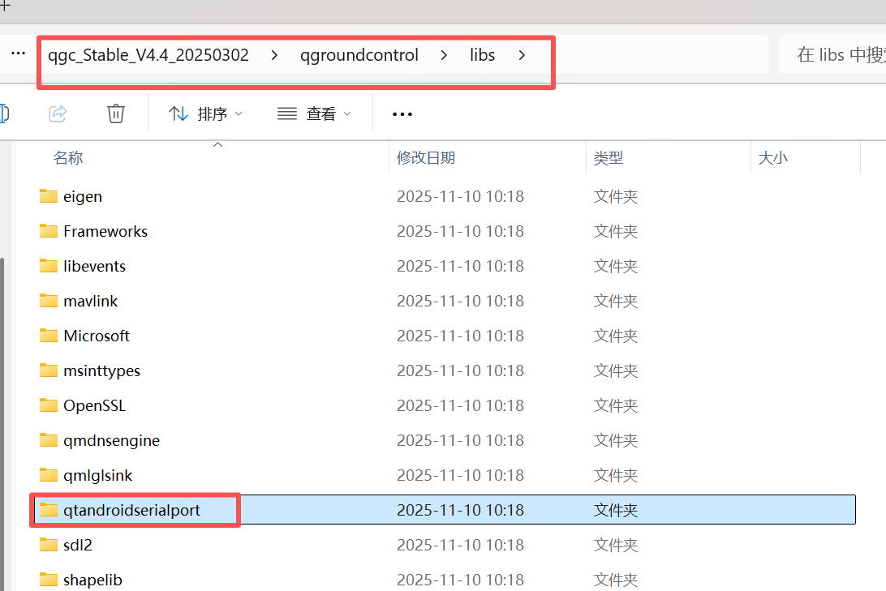Click the type cell of mavlink row
Viewport: 886px width, 591px height.
[x=615, y=302]
